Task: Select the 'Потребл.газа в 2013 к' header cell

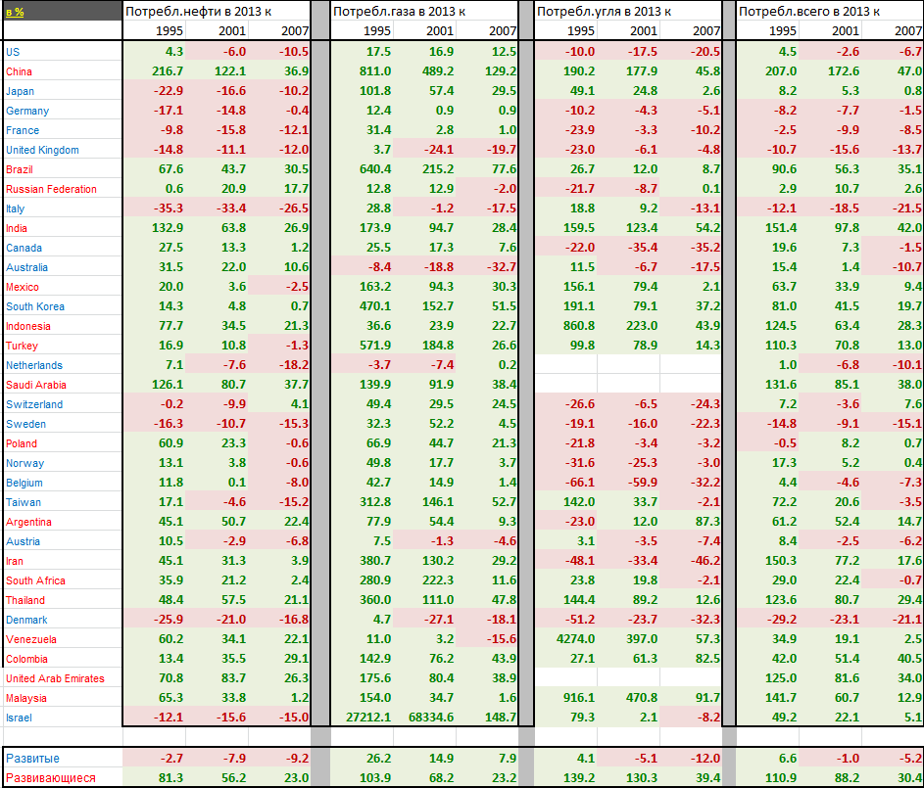Action: pos(400,12)
